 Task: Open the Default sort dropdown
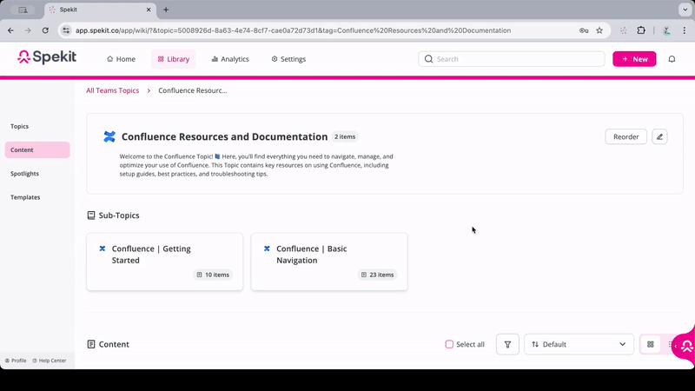(x=579, y=344)
